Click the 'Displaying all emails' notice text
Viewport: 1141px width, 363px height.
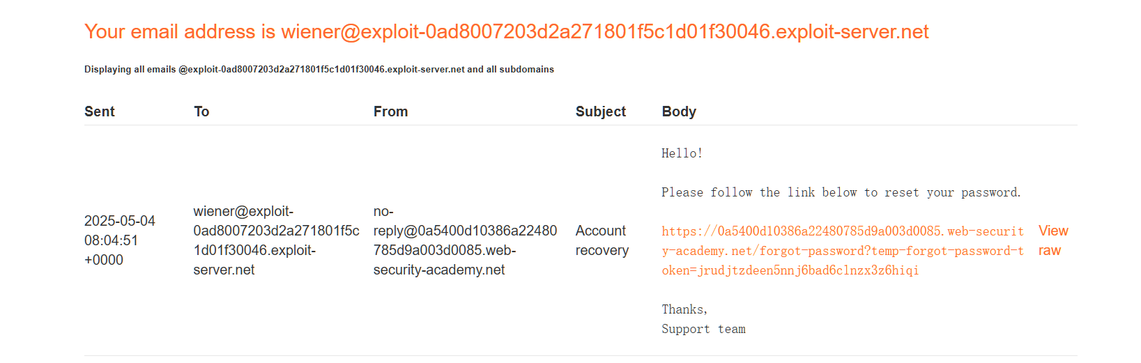(319, 70)
